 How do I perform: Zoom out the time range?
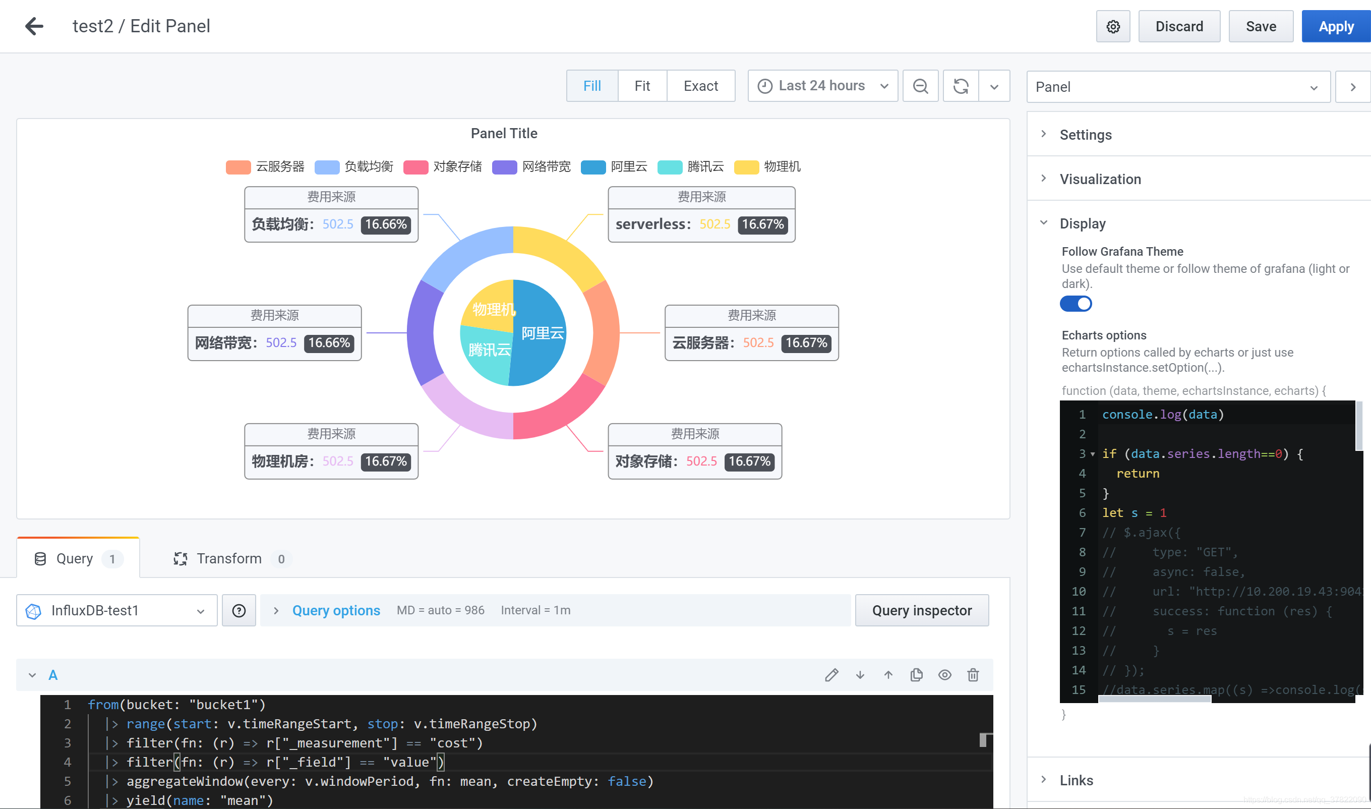920,86
